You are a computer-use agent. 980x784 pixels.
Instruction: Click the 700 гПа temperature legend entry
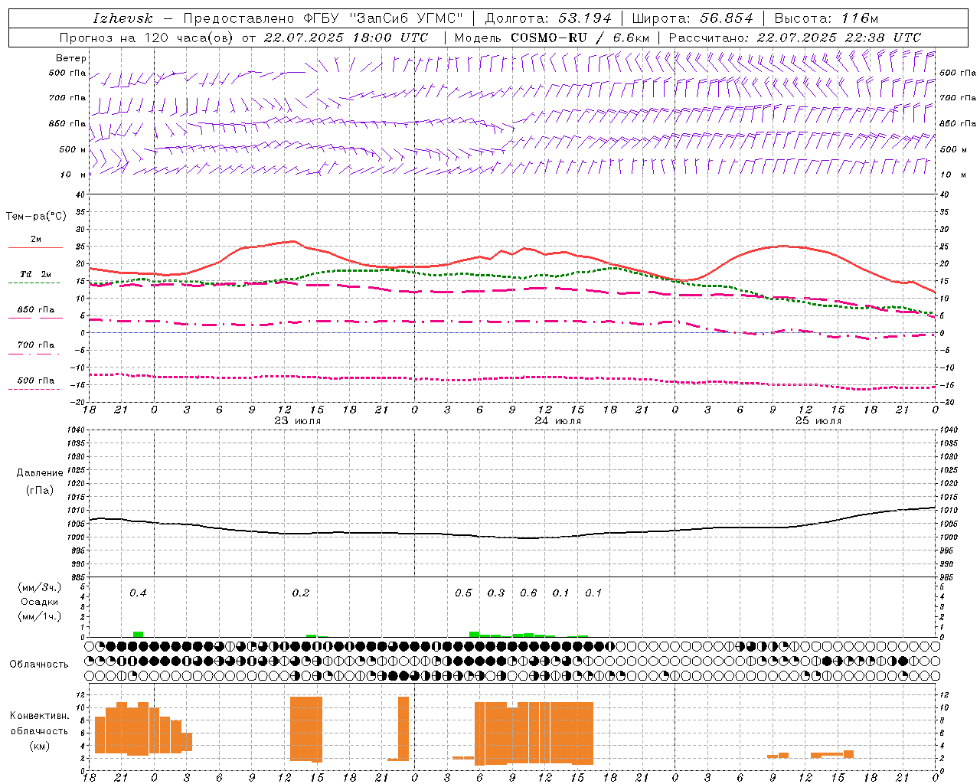(35, 346)
